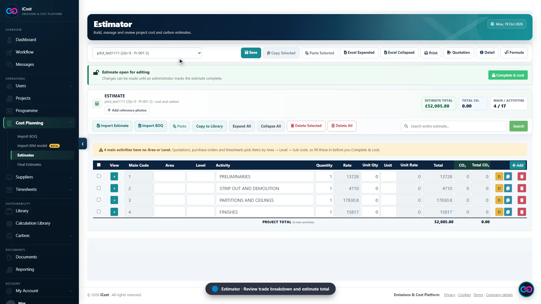Duplicate the STRIP OUT AND DEMOLITION row
The width and height of the screenshot is (541, 304).
click(x=508, y=188)
